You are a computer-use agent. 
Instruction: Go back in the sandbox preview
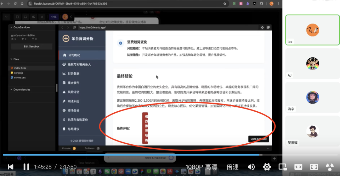click(x=62, y=28)
